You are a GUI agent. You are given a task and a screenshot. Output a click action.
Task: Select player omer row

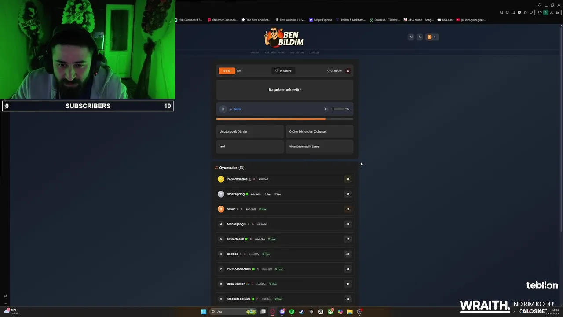click(x=285, y=209)
